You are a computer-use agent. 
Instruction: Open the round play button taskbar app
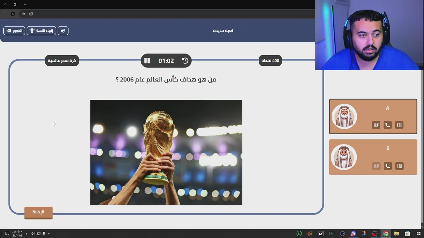343,234
